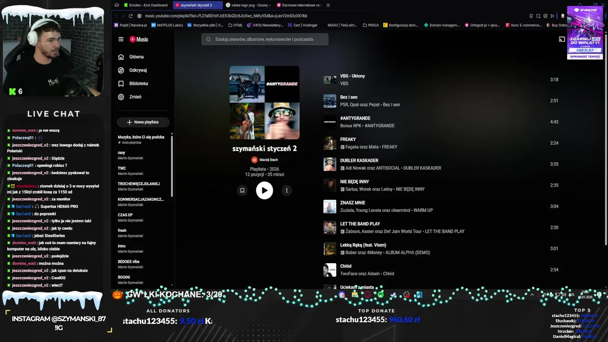Image resolution: width=608 pixels, height=342 pixels.
Task: Click the YouTube Music logo
Action: (x=139, y=39)
